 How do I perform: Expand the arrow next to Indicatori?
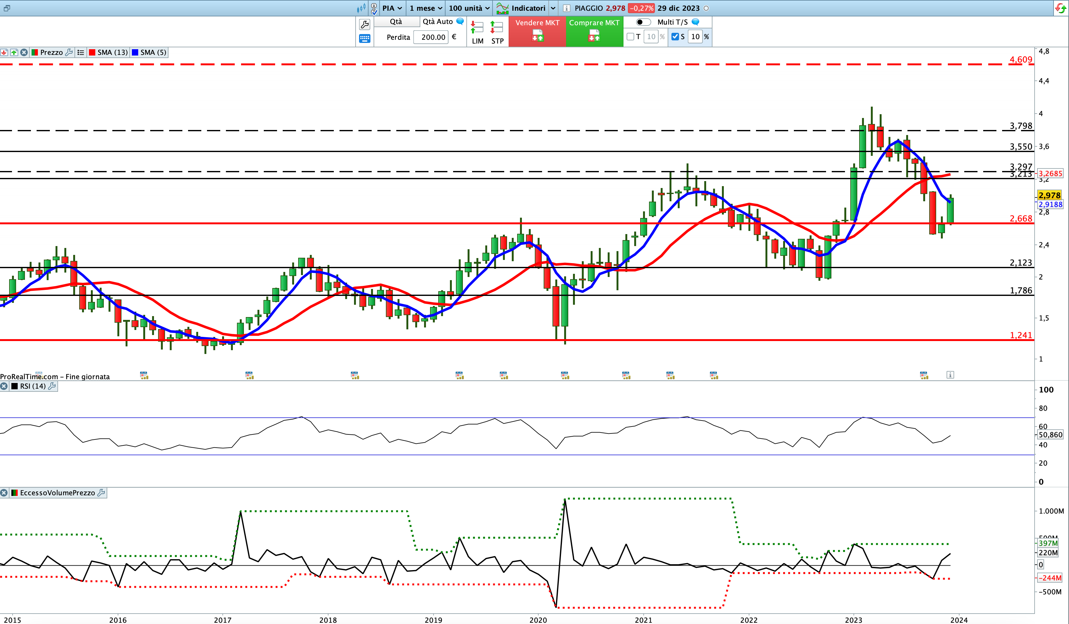(x=553, y=8)
